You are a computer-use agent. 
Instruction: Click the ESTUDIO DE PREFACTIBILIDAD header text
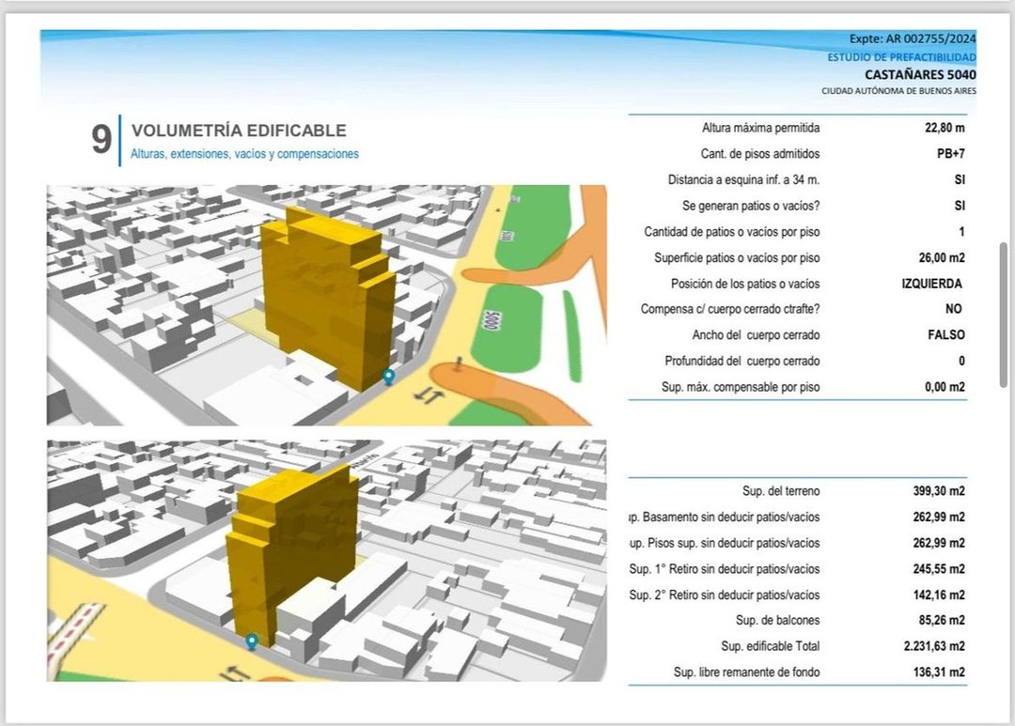pos(901,57)
